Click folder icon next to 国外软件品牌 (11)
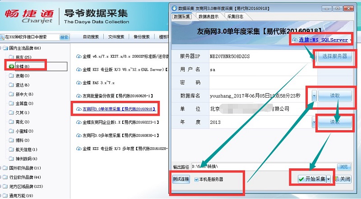Image resolution: width=361 pixels, height=199 pixels. coord(5,168)
